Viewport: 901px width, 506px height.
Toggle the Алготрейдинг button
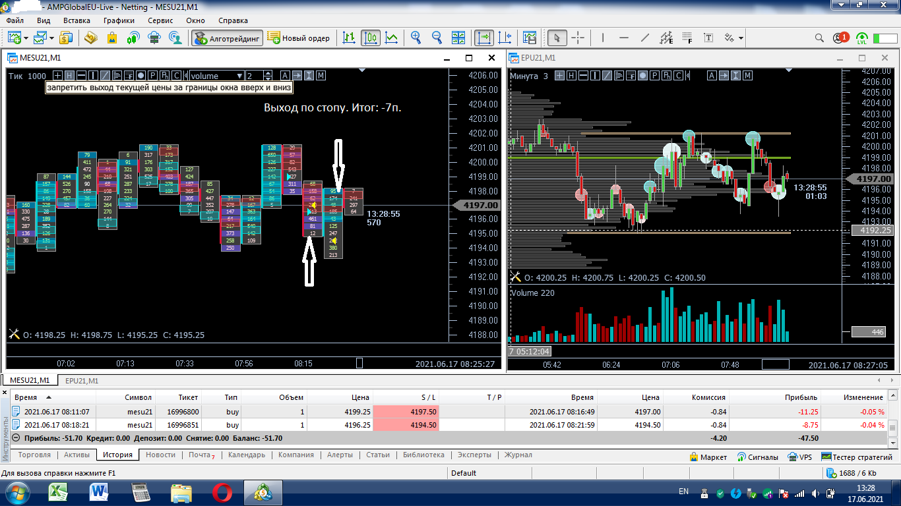(x=228, y=38)
